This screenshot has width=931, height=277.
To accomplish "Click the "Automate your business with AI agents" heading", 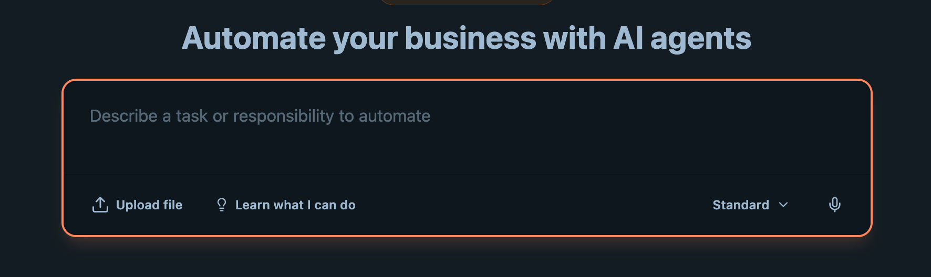I will [x=466, y=39].
